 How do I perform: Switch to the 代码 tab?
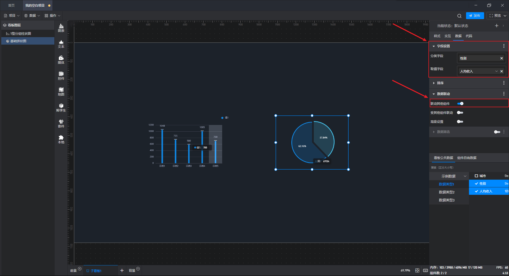click(469, 36)
